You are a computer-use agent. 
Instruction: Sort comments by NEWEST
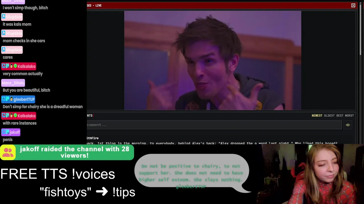point(317,116)
